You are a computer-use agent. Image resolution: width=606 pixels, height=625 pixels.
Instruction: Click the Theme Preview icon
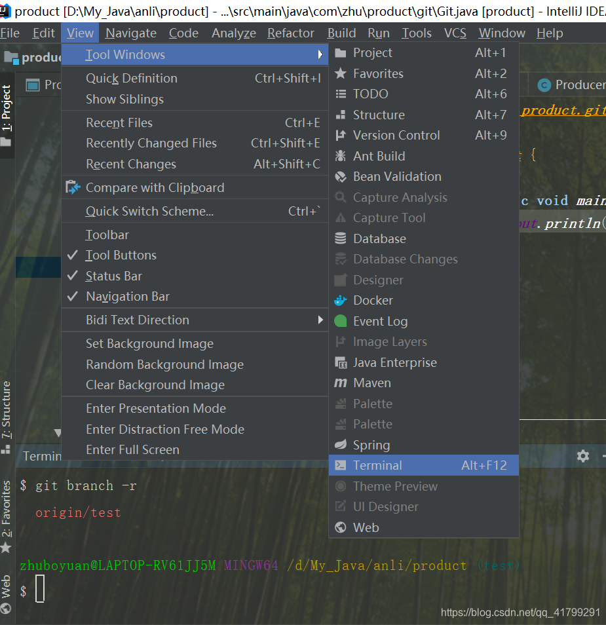[341, 486]
